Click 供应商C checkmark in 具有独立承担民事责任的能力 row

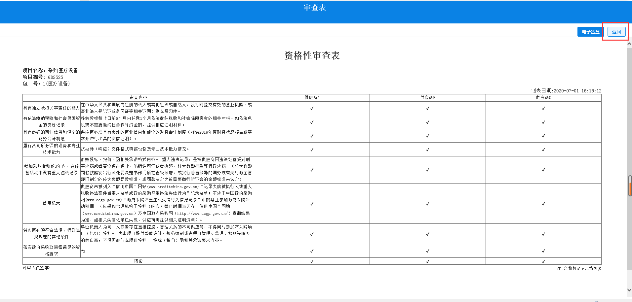(x=543, y=108)
